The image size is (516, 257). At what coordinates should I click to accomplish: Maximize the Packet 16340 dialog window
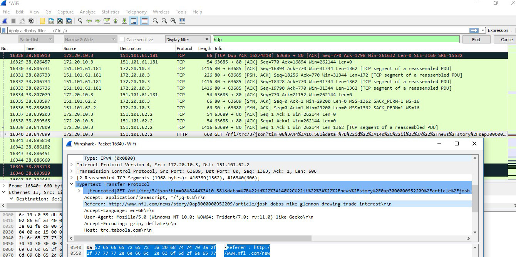pos(457,144)
